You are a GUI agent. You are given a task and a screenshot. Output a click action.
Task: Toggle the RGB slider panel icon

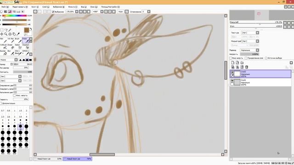(x=6, y=11)
